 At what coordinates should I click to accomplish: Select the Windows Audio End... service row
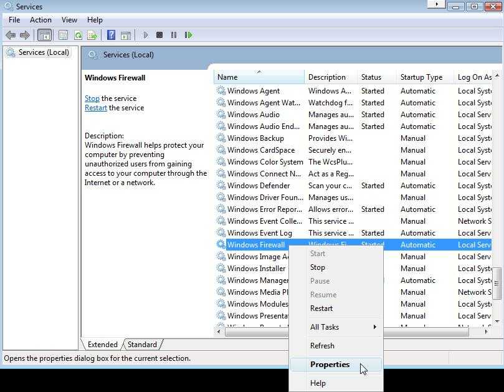point(353,127)
